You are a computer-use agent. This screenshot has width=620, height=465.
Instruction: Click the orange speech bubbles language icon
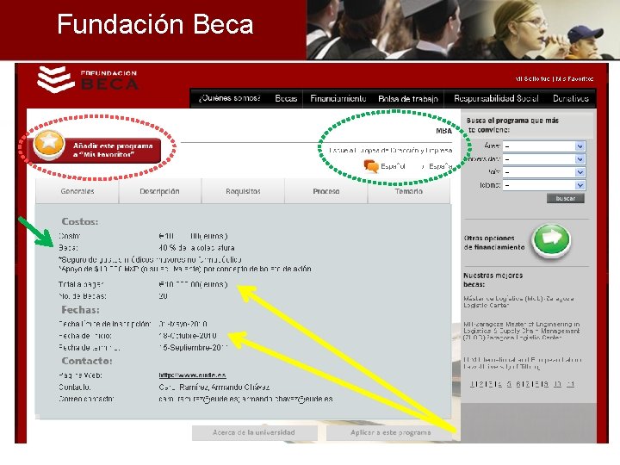[371, 166]
